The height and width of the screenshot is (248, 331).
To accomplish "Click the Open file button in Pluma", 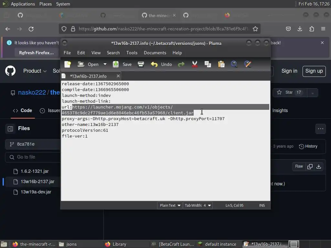I will coord(88,64).
